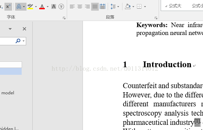Viewport: 203px width, 130px height.
Task: Click citation [1] superscript
Action: pyautogui.click(x=197, y=121)
